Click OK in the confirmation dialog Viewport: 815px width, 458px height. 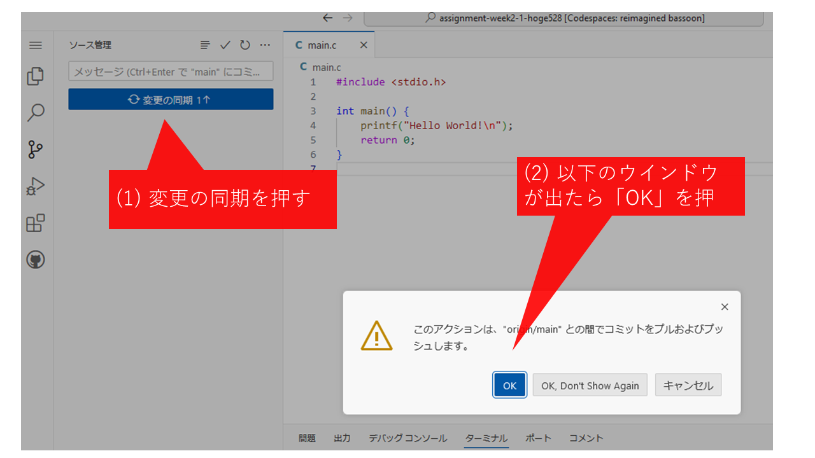coord(509,385)
